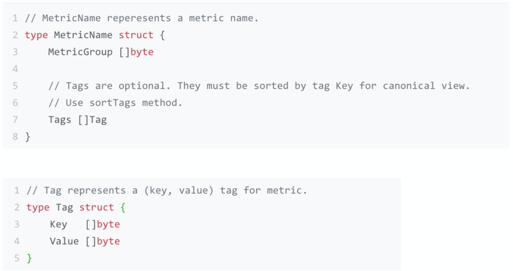513x271 pixels.
Task: Click the closing brace of MetricName struct
Action: pos(28,137)
